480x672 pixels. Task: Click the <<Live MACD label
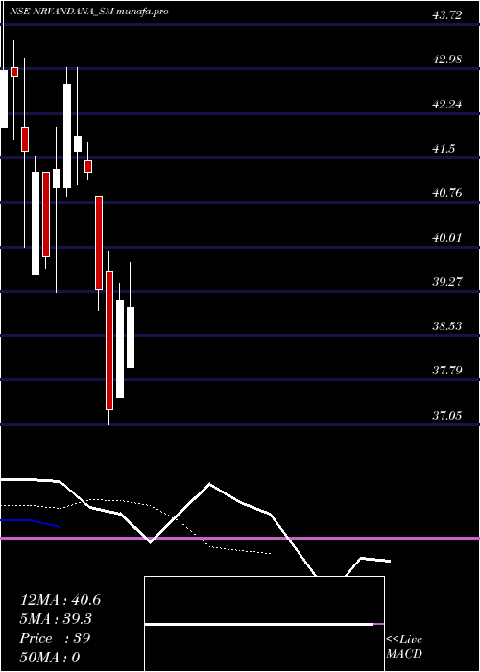point(404,647)
